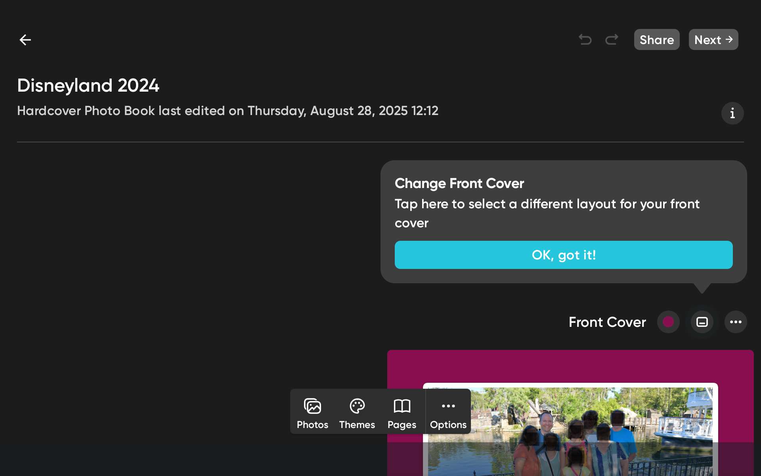
Task: Undo the last edit
Action: click(585, 39)
